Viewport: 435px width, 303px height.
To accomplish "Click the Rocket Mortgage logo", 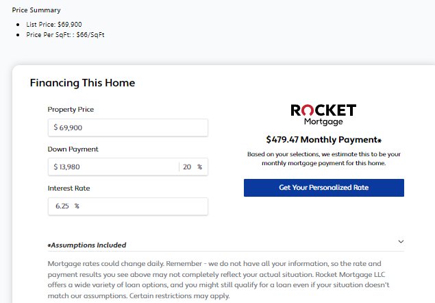I will click(323, 114).
